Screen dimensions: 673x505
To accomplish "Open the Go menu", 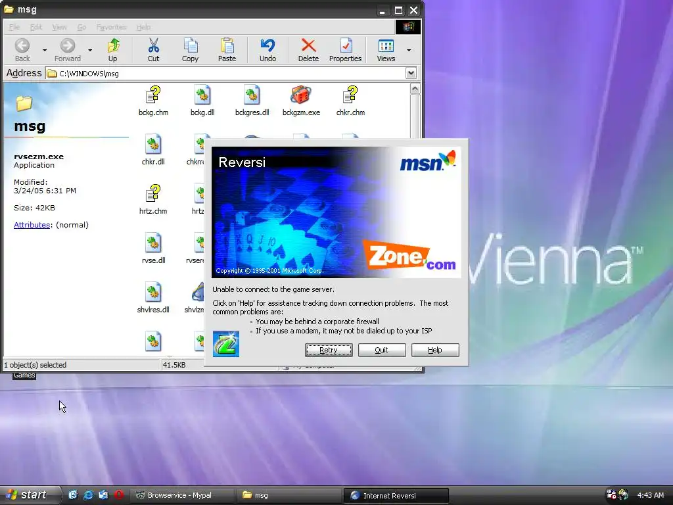I will coord(81,27).
